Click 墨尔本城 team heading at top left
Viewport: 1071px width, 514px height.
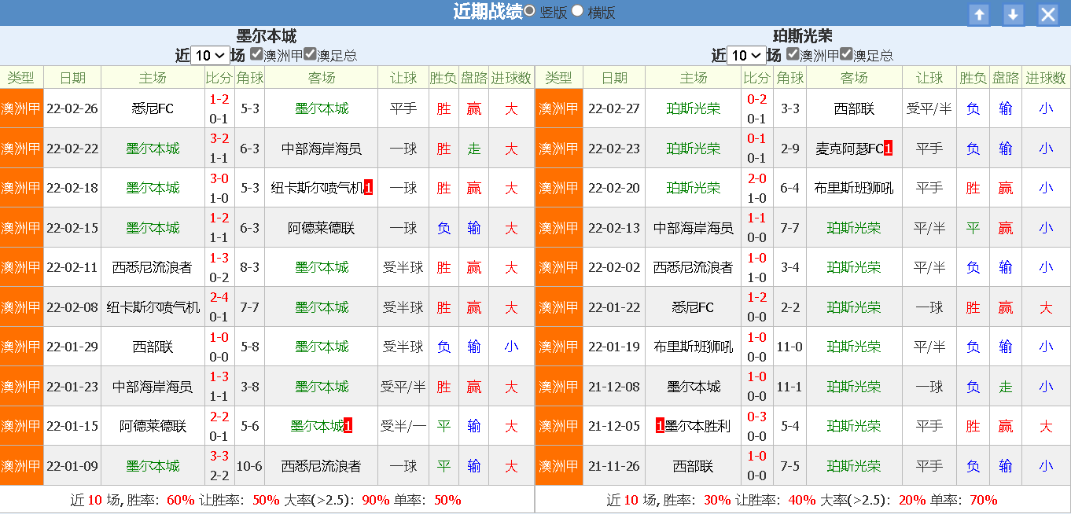click(267, 36)
